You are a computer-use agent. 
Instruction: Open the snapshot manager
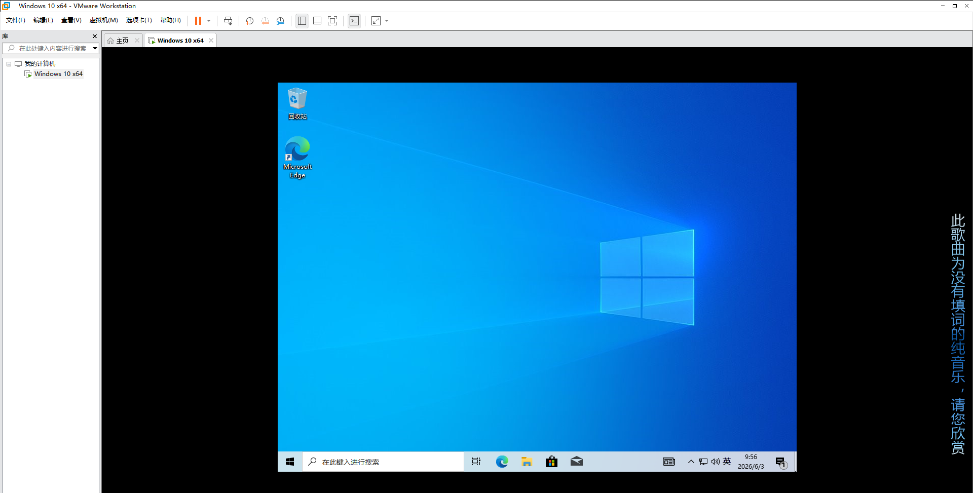click(280, 21)
